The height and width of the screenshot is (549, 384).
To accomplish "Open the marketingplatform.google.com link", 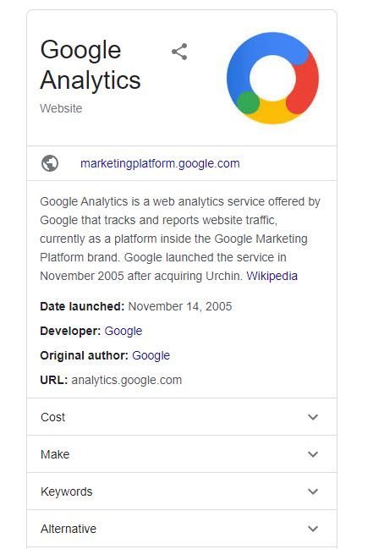I will pyautogui.click(x=160, y=163).
